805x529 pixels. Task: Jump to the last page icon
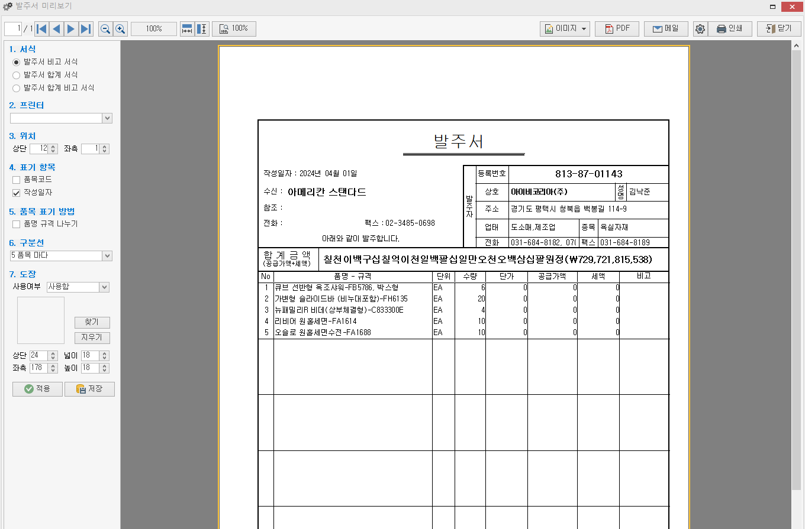pos(86,29)
